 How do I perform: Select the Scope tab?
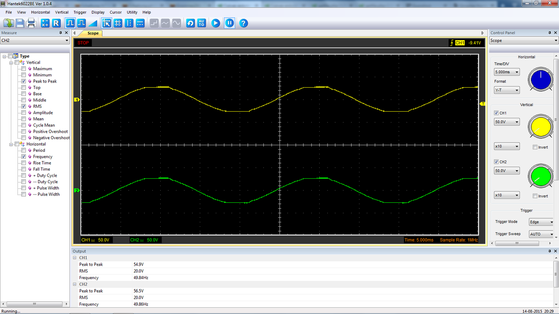(93, 33)
